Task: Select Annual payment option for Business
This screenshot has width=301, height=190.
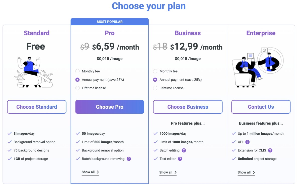Action: [x=155, y=80]
